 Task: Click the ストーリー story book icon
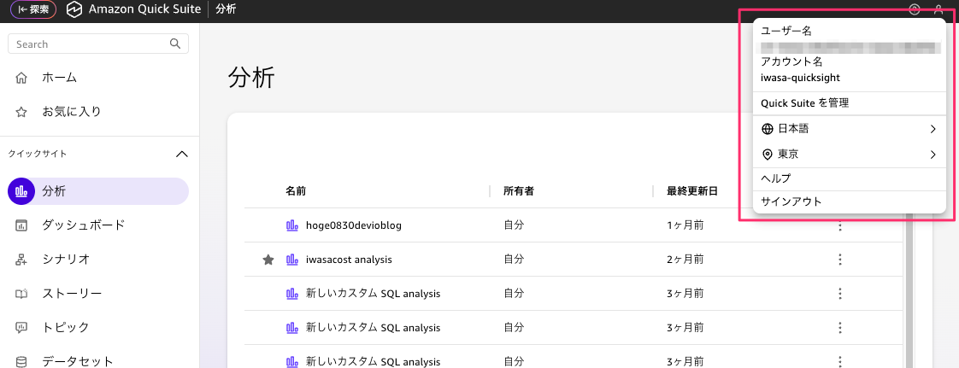[x=22, y=294]
